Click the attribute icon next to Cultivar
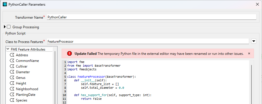Viewport: 262px width, 104px height. click(12, 66)
